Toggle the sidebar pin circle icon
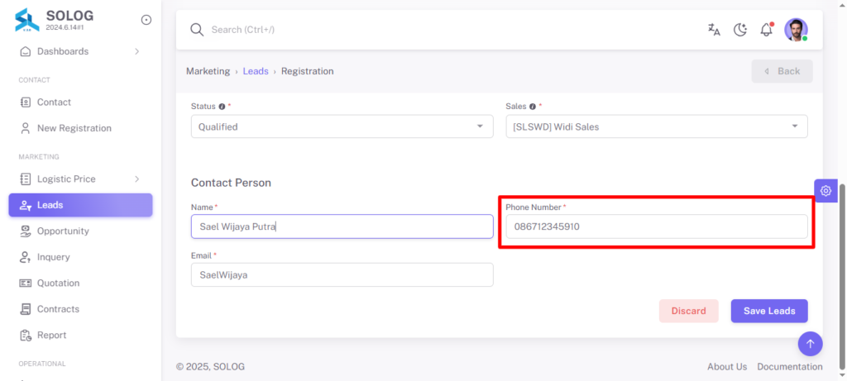The width and height of the screenshot is (847, 381). click(146, 20)
